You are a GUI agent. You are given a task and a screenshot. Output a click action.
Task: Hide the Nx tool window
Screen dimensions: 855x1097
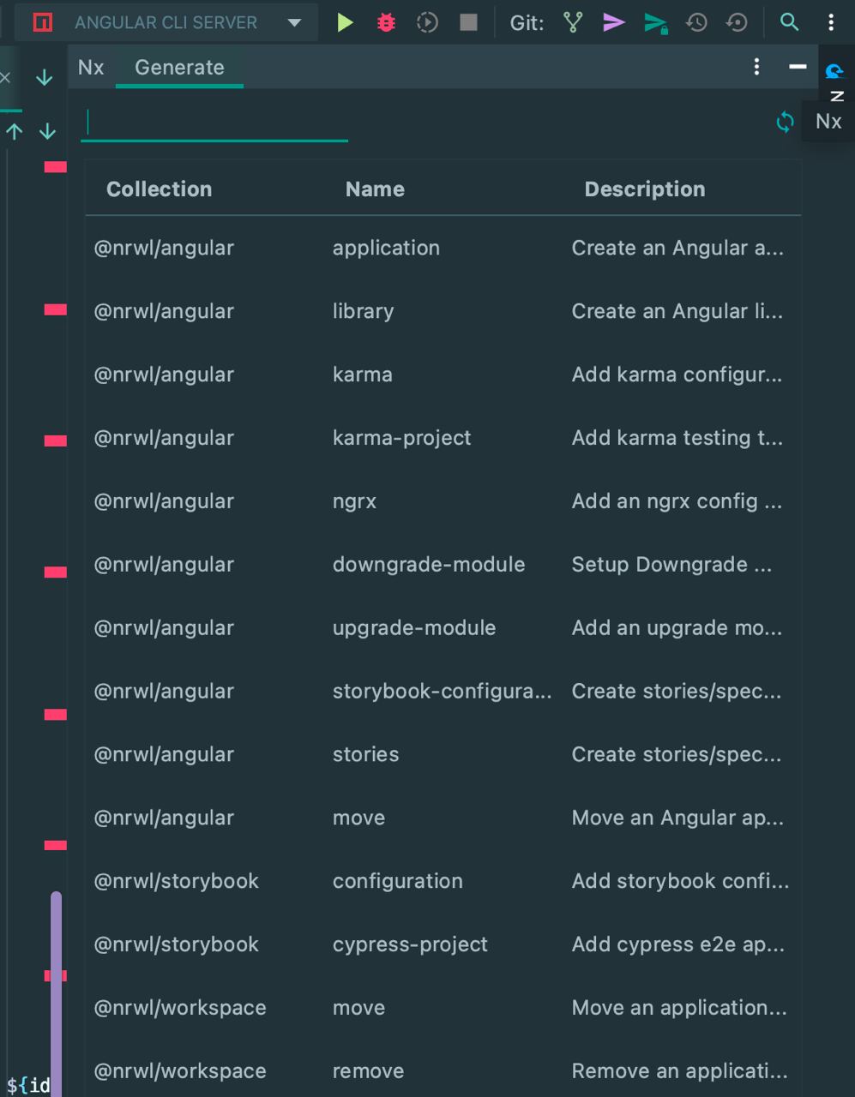[798, 67]
